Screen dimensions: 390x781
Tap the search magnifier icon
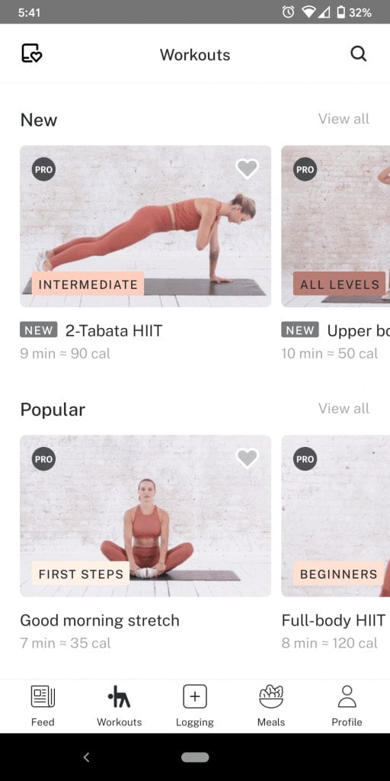[x=358, y=53]
